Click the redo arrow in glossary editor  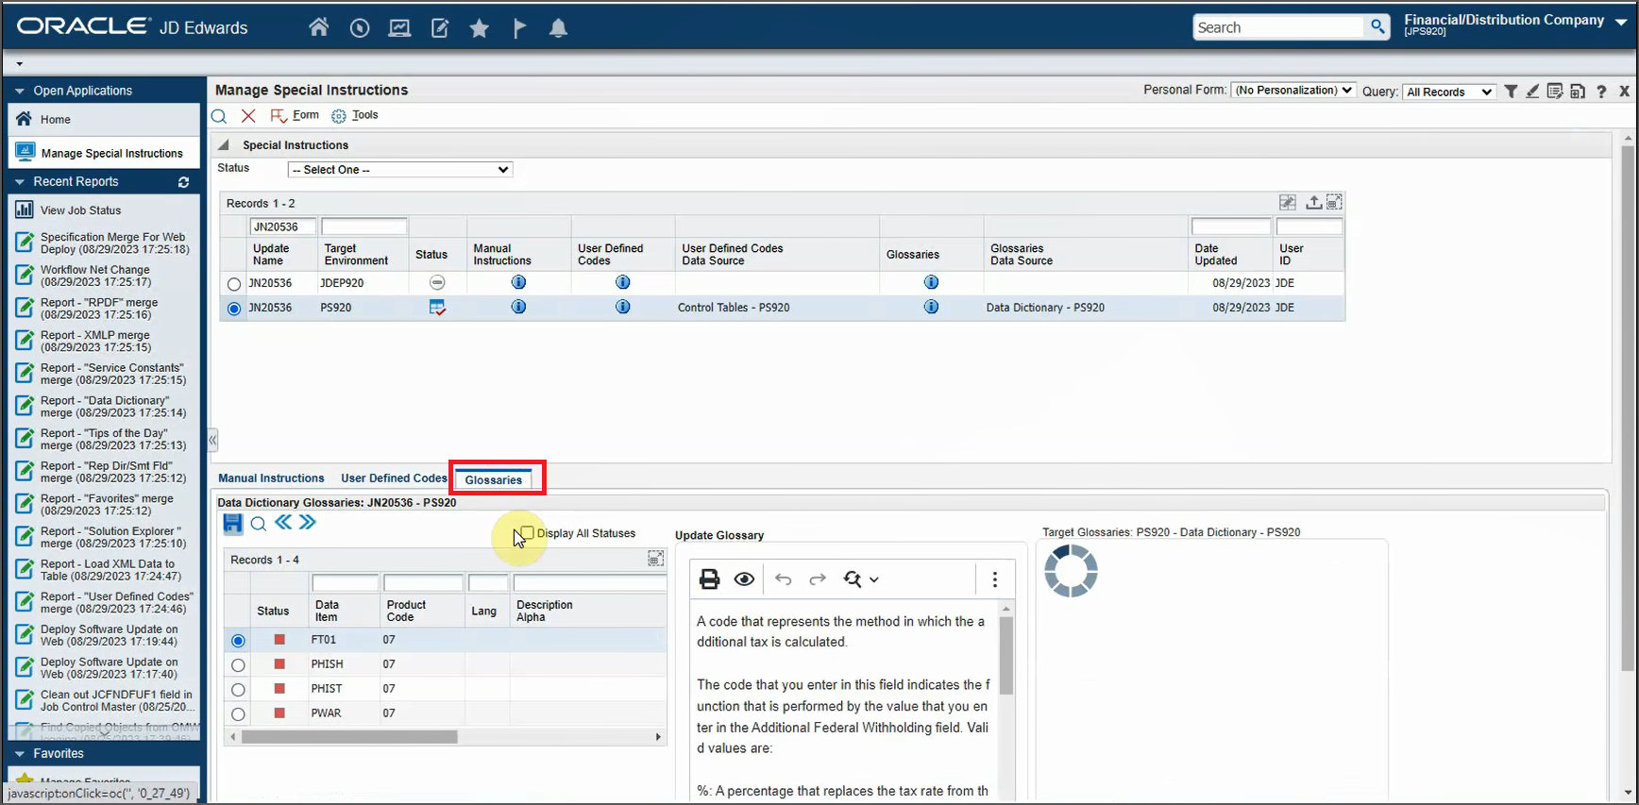(x=818, y=579)
